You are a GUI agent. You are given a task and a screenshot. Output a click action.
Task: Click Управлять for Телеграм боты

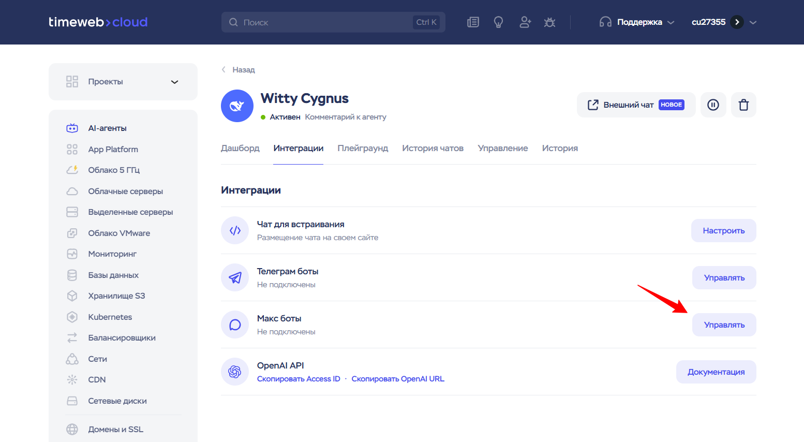coord(724,277)
